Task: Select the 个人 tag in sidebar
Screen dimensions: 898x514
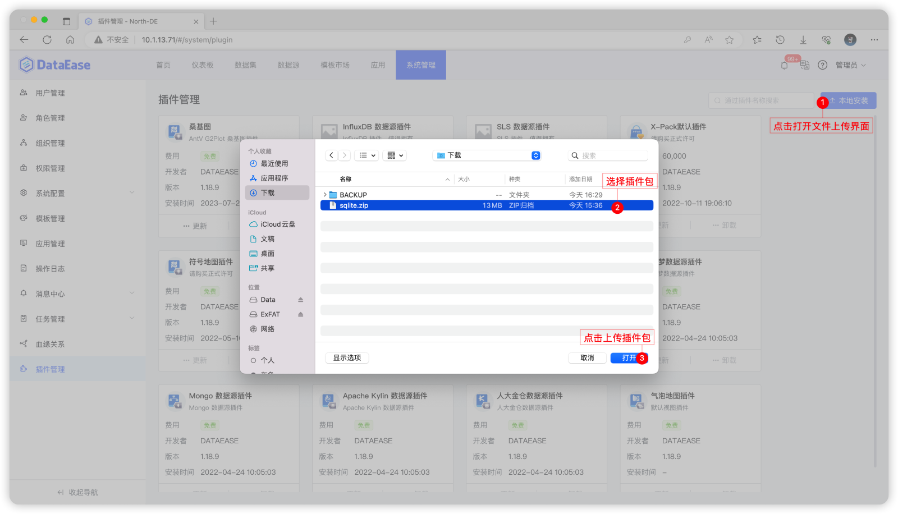Action: click(x=277, y=361)
